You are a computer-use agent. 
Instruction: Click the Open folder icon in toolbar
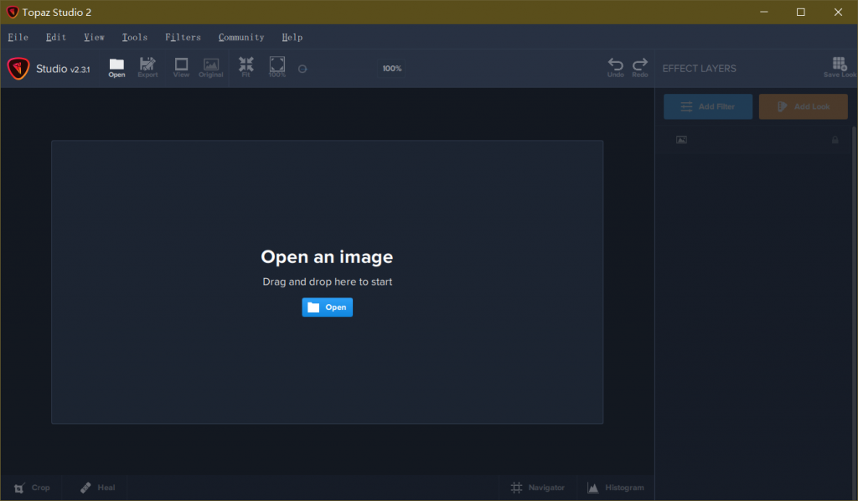coord(116,65)
